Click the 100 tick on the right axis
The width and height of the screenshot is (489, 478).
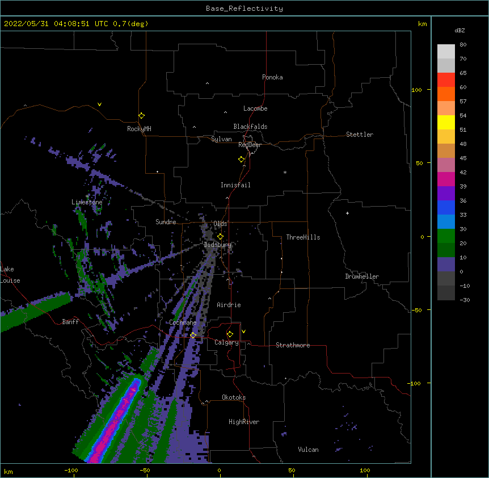[416, 90]
